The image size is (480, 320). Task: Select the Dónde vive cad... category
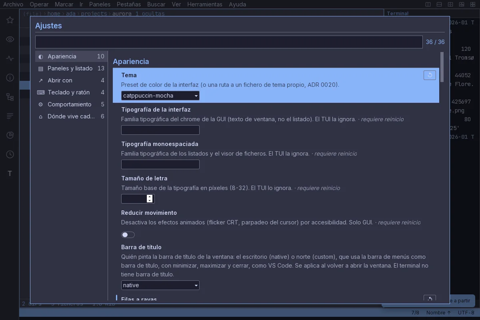click(71, 116)
